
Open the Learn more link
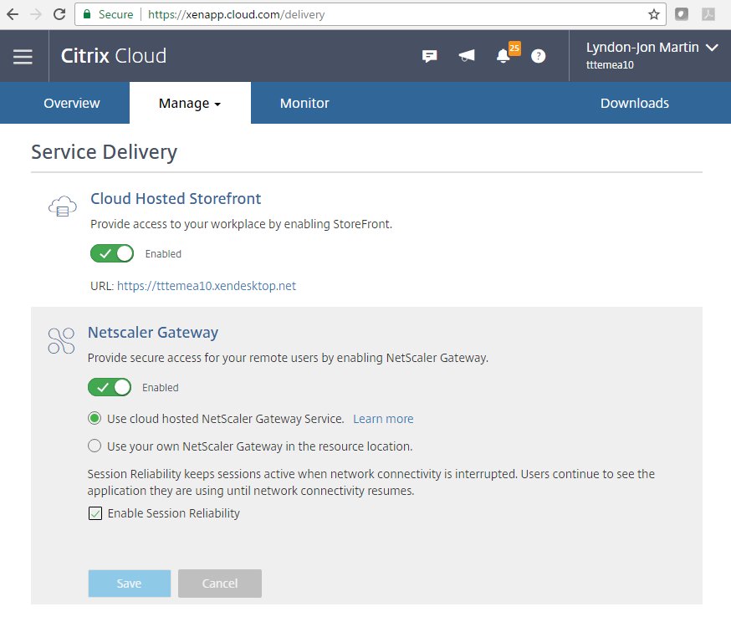point(383,419)
